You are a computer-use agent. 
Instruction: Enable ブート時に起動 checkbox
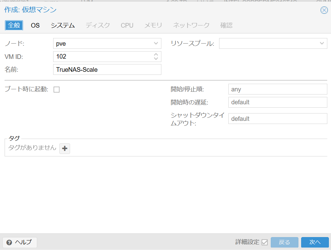[57, 90]
